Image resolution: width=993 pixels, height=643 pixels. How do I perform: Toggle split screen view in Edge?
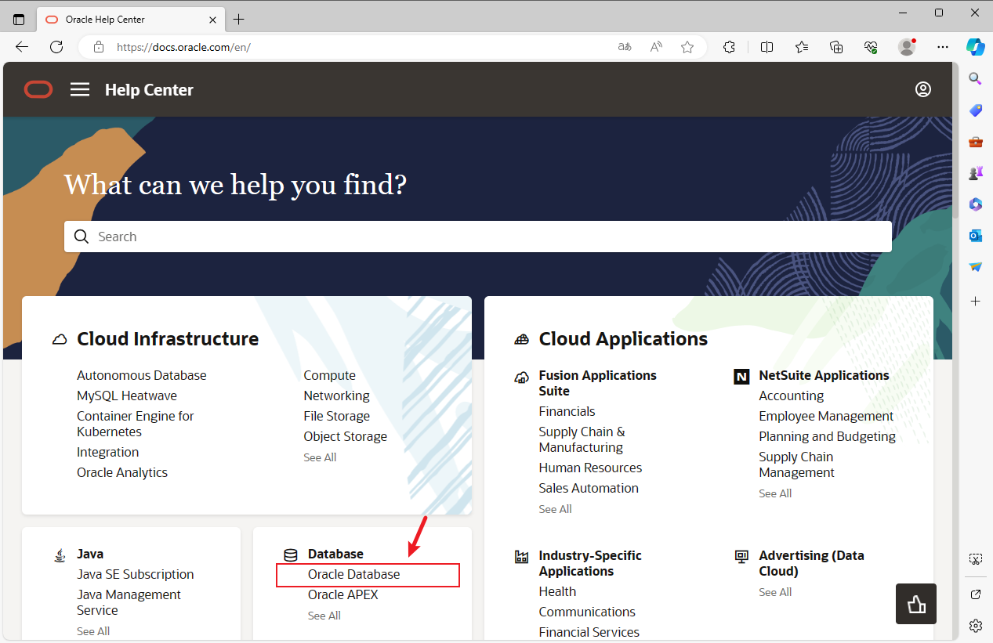coord(766,47)
